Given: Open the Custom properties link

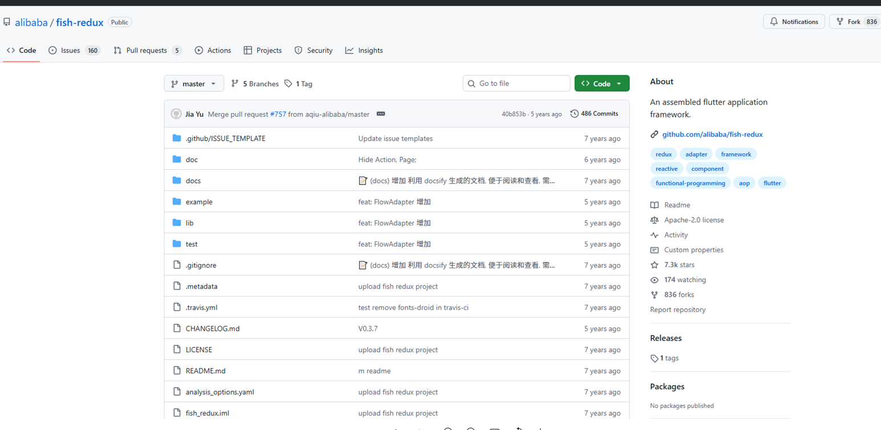Looking at the screenshot, I should click(x=694, y=250).
